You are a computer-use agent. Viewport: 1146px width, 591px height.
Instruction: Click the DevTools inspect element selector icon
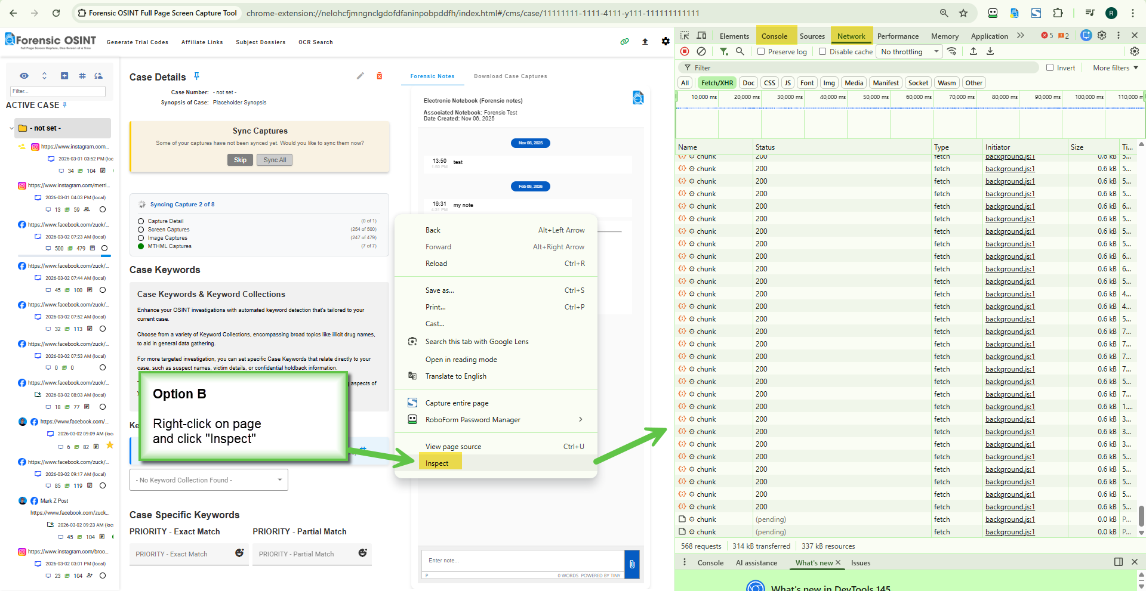point(685,36)
